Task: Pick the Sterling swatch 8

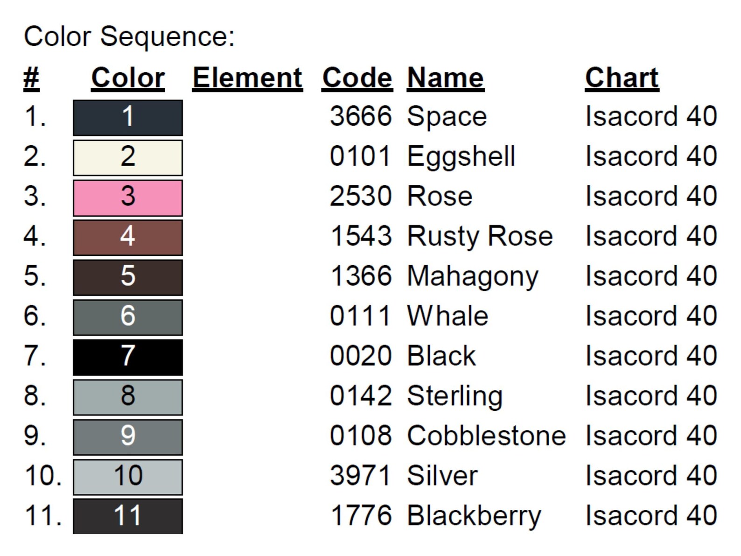Action: click(127, 397)
